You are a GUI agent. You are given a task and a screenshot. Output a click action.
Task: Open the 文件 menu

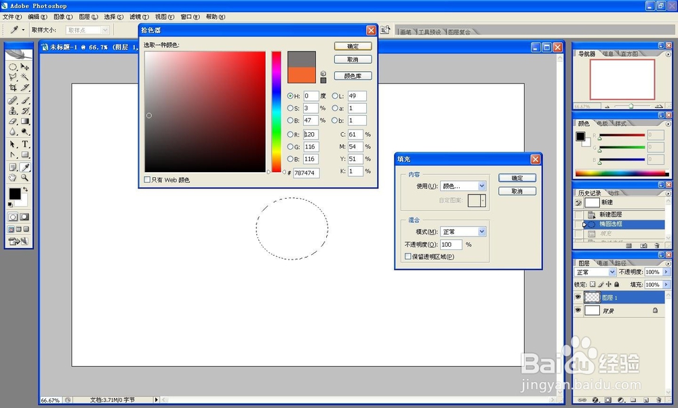(x=12, y=17)
